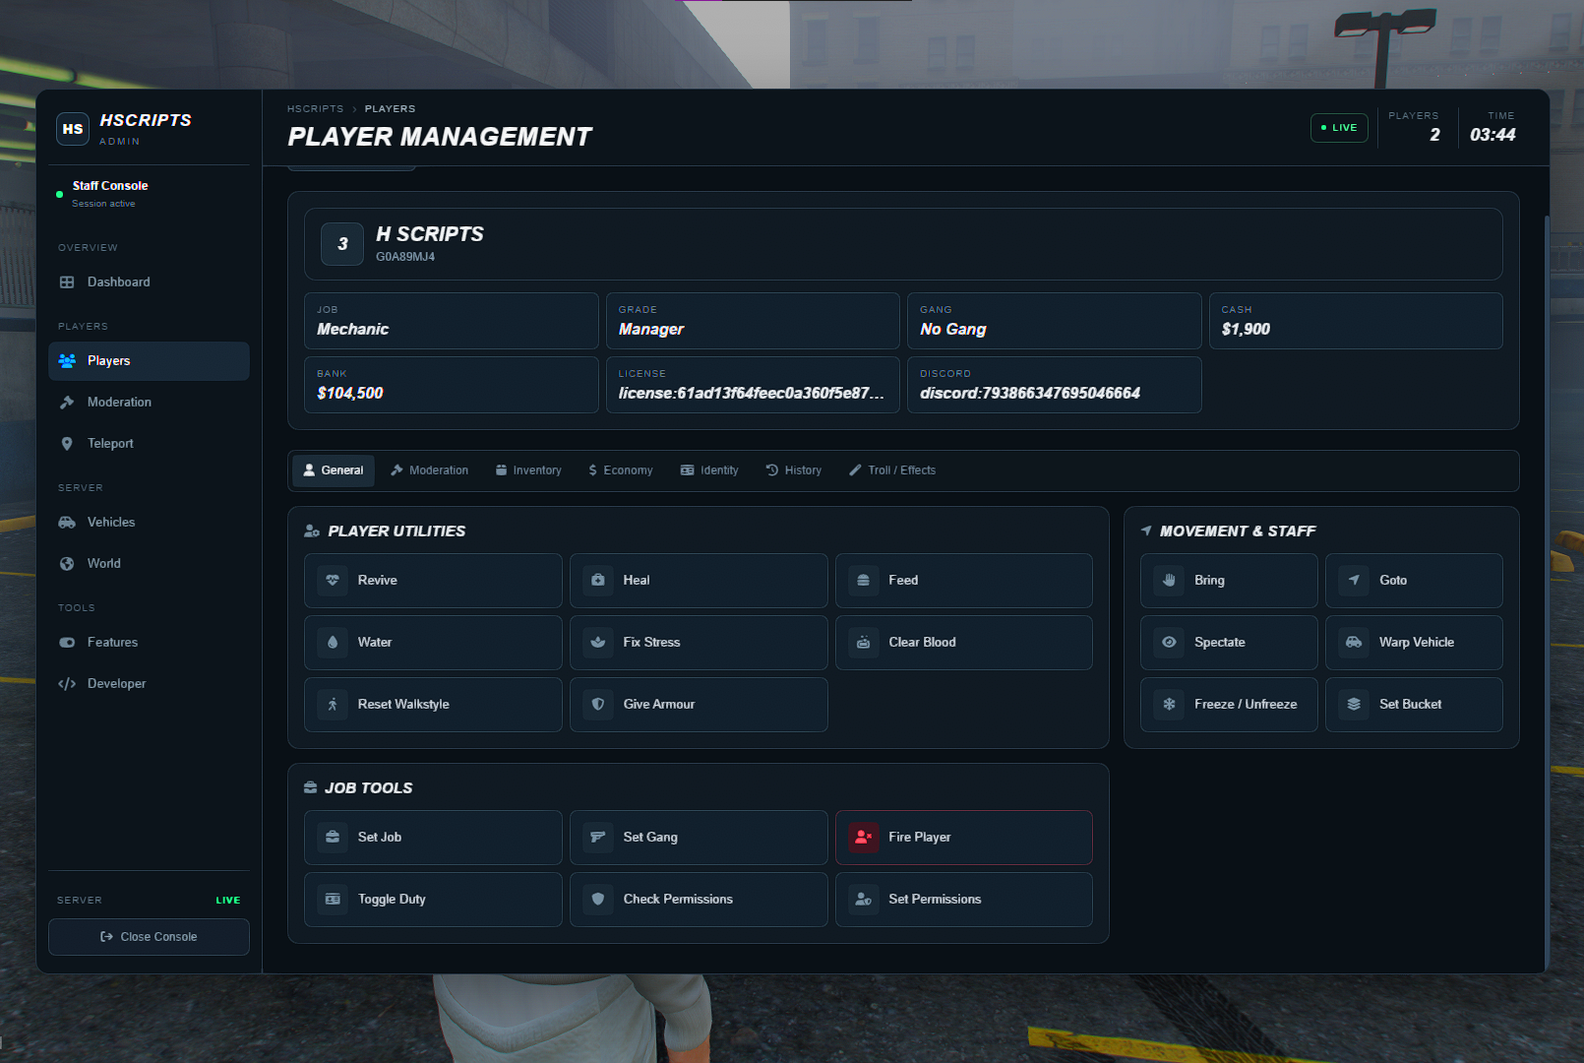1584x1063 pixels.
Task: Click the Goto arrow icon
Action: click(x=1354, y=581)
